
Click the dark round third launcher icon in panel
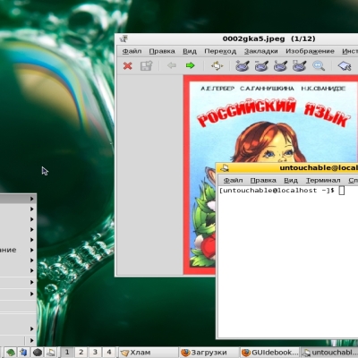(38, 353)
